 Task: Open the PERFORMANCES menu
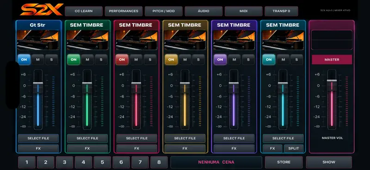point(123,11)
